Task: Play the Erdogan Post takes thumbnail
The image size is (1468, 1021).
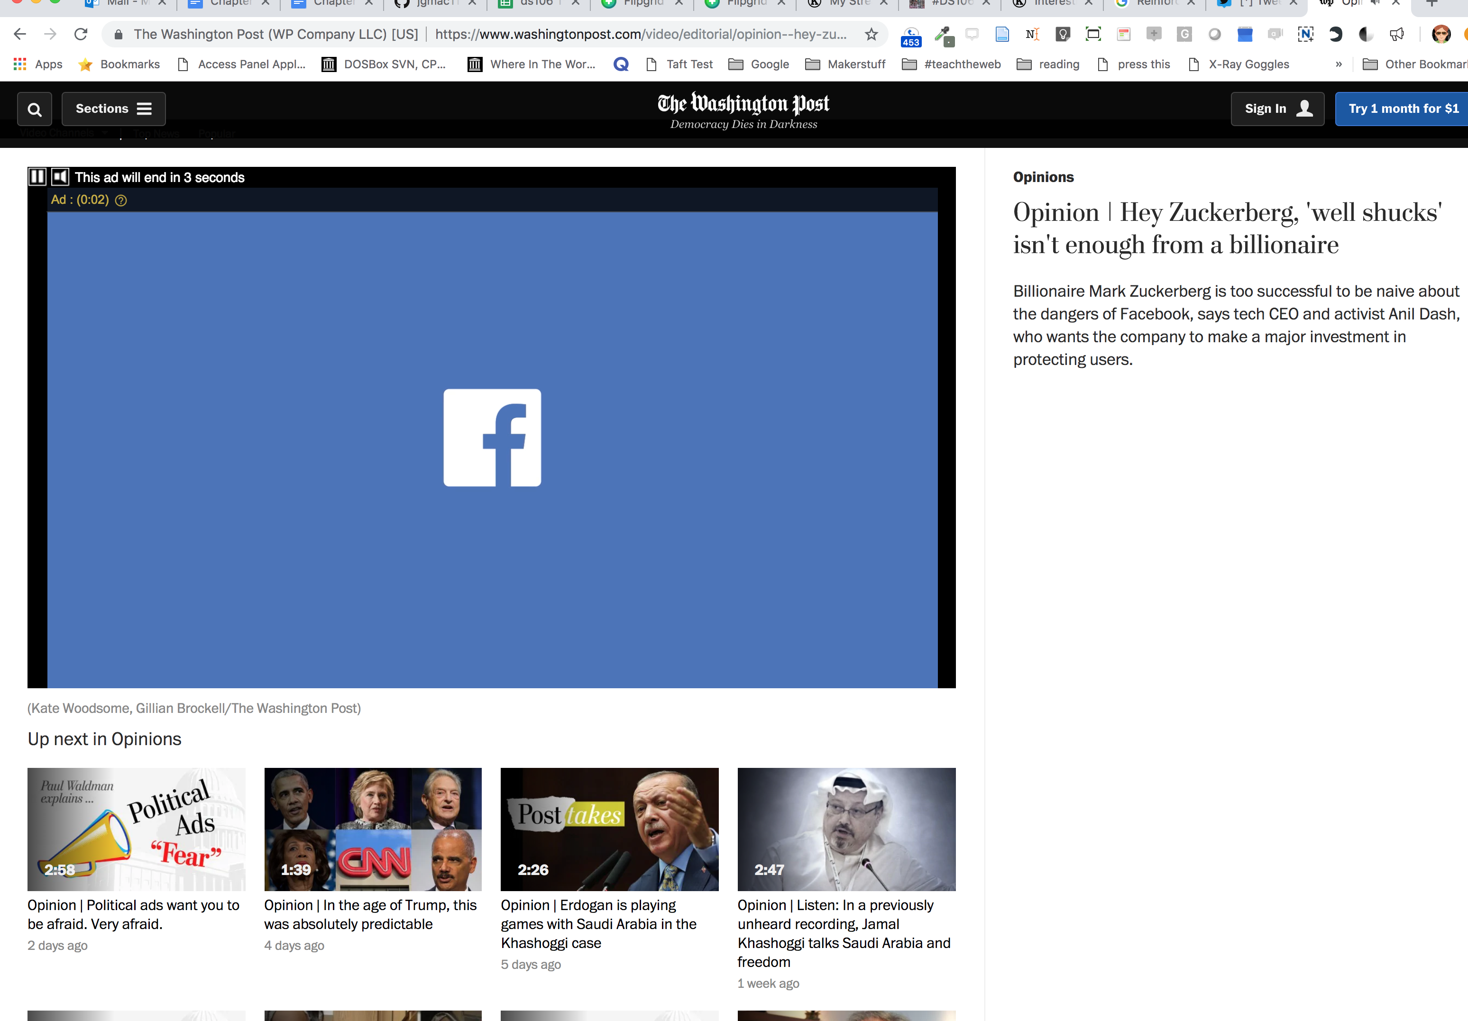Action: 609,829
